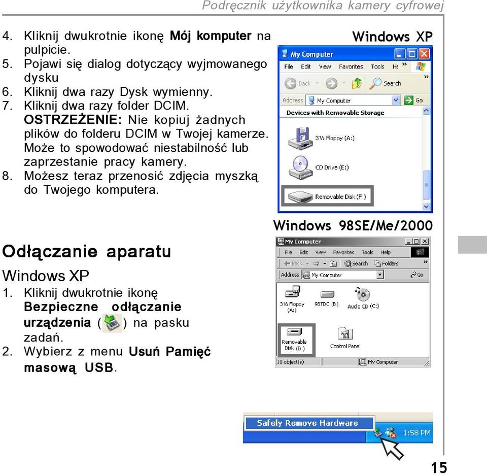Click Safely Remove Hardware tray icon
This screenshot has height=475, width=487.
[378, 432]
